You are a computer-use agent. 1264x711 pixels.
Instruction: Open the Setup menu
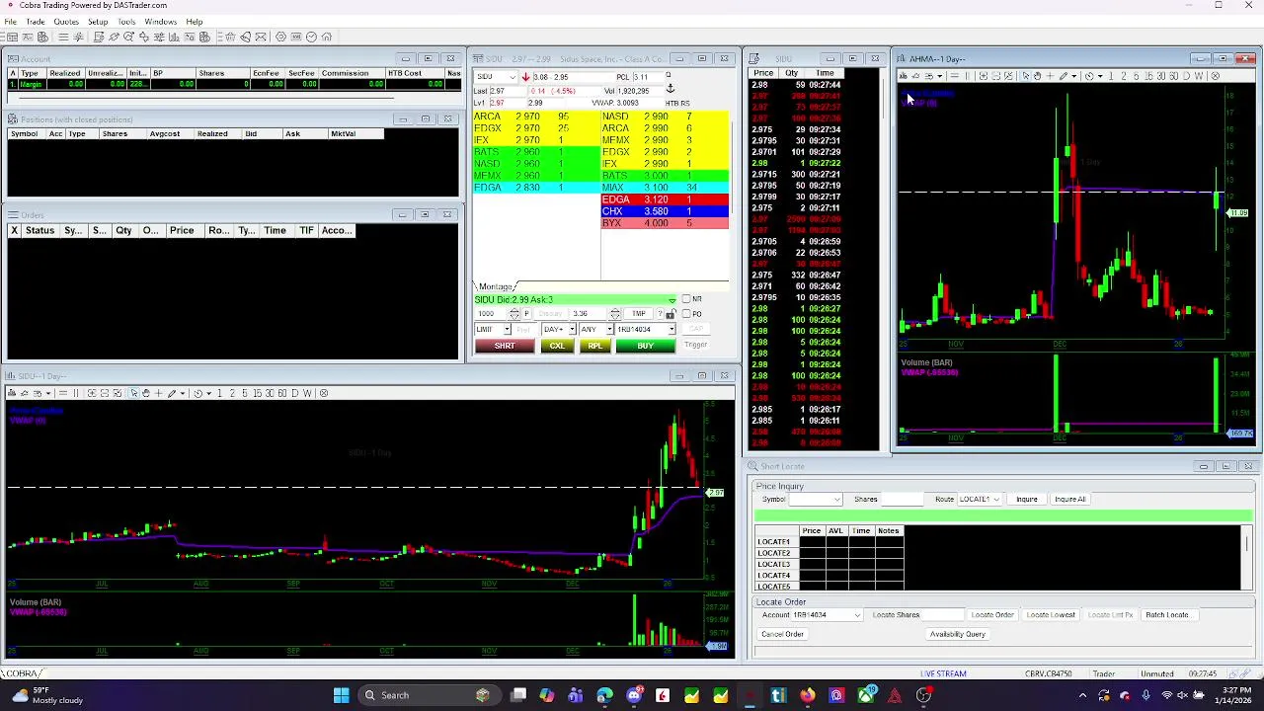(98, 22)
